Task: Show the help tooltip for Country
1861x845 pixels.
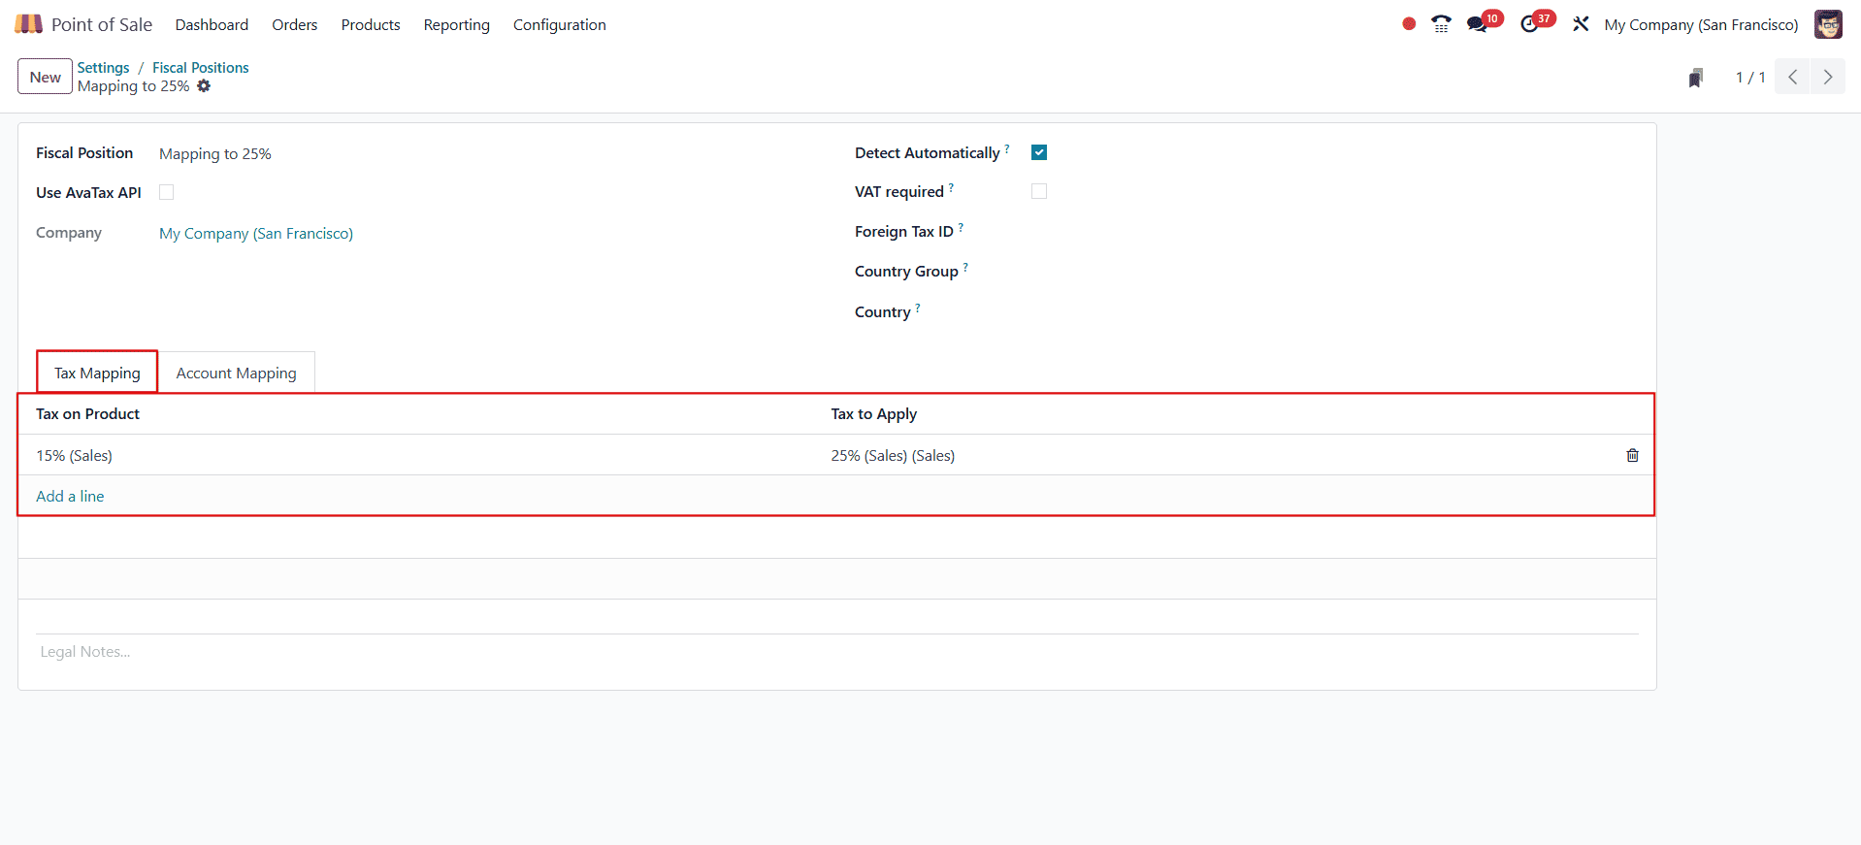Action: [918, 308]
